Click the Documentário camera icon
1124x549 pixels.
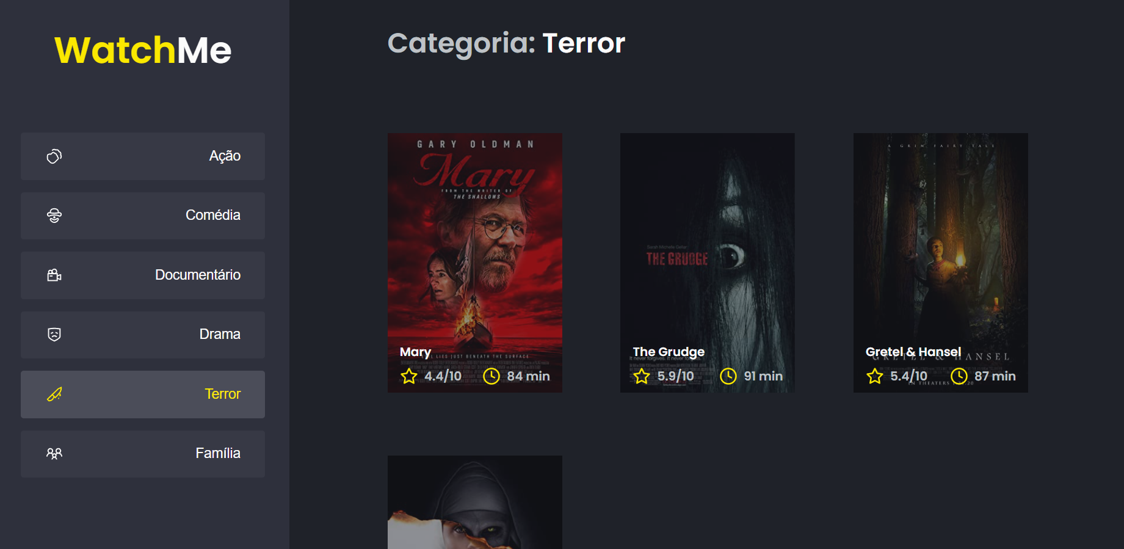tap(54, 275)
